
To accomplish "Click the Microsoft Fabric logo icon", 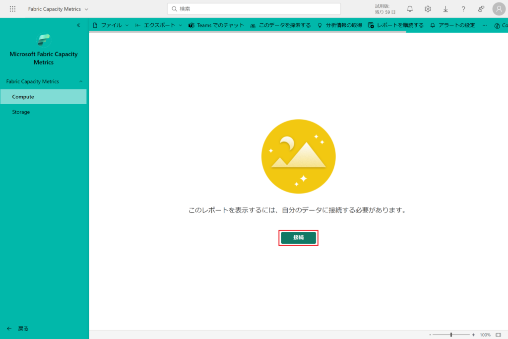I will (x=44, y=41).
